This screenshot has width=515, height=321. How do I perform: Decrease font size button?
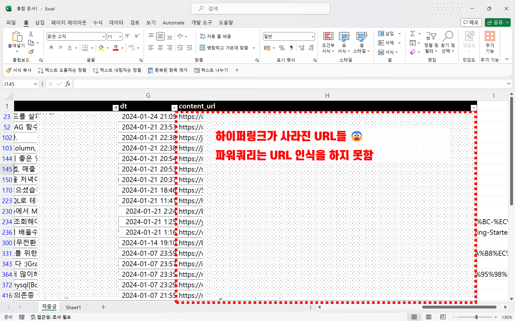(x=137, y=36)
